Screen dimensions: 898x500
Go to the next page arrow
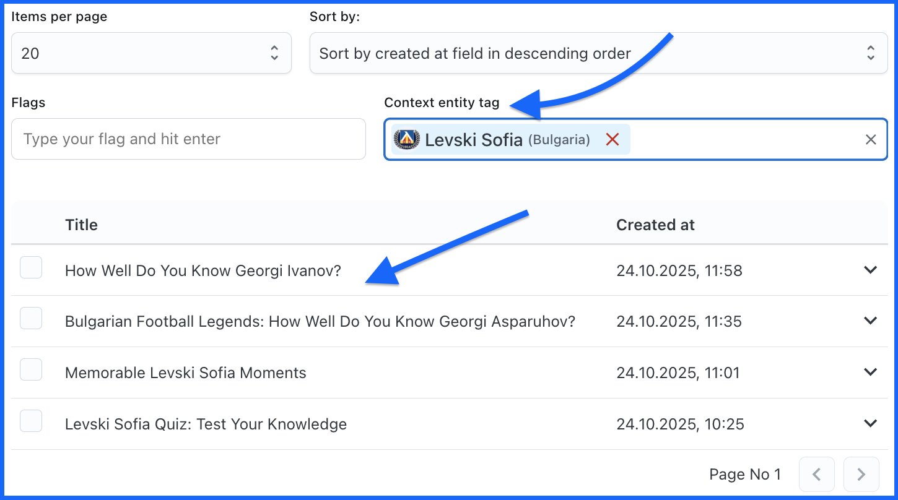861,475
